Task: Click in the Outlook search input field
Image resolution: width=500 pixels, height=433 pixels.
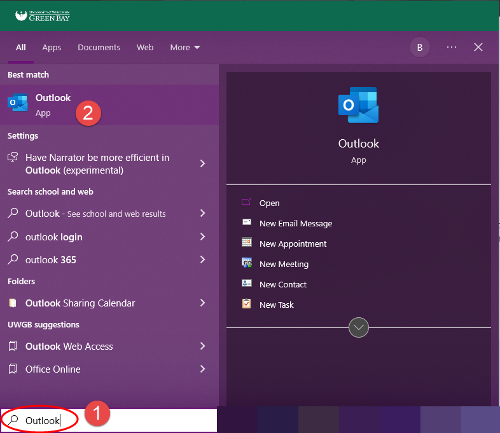Action: [109, 420]
